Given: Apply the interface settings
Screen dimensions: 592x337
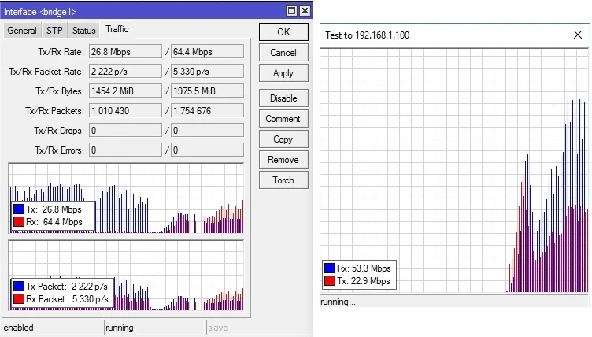Looking at the screenshot, I should click(283, 73).
